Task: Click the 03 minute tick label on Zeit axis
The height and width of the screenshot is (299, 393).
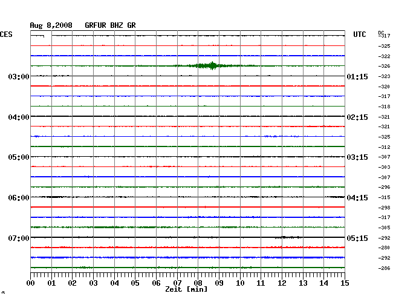Action: coord(93,283)
